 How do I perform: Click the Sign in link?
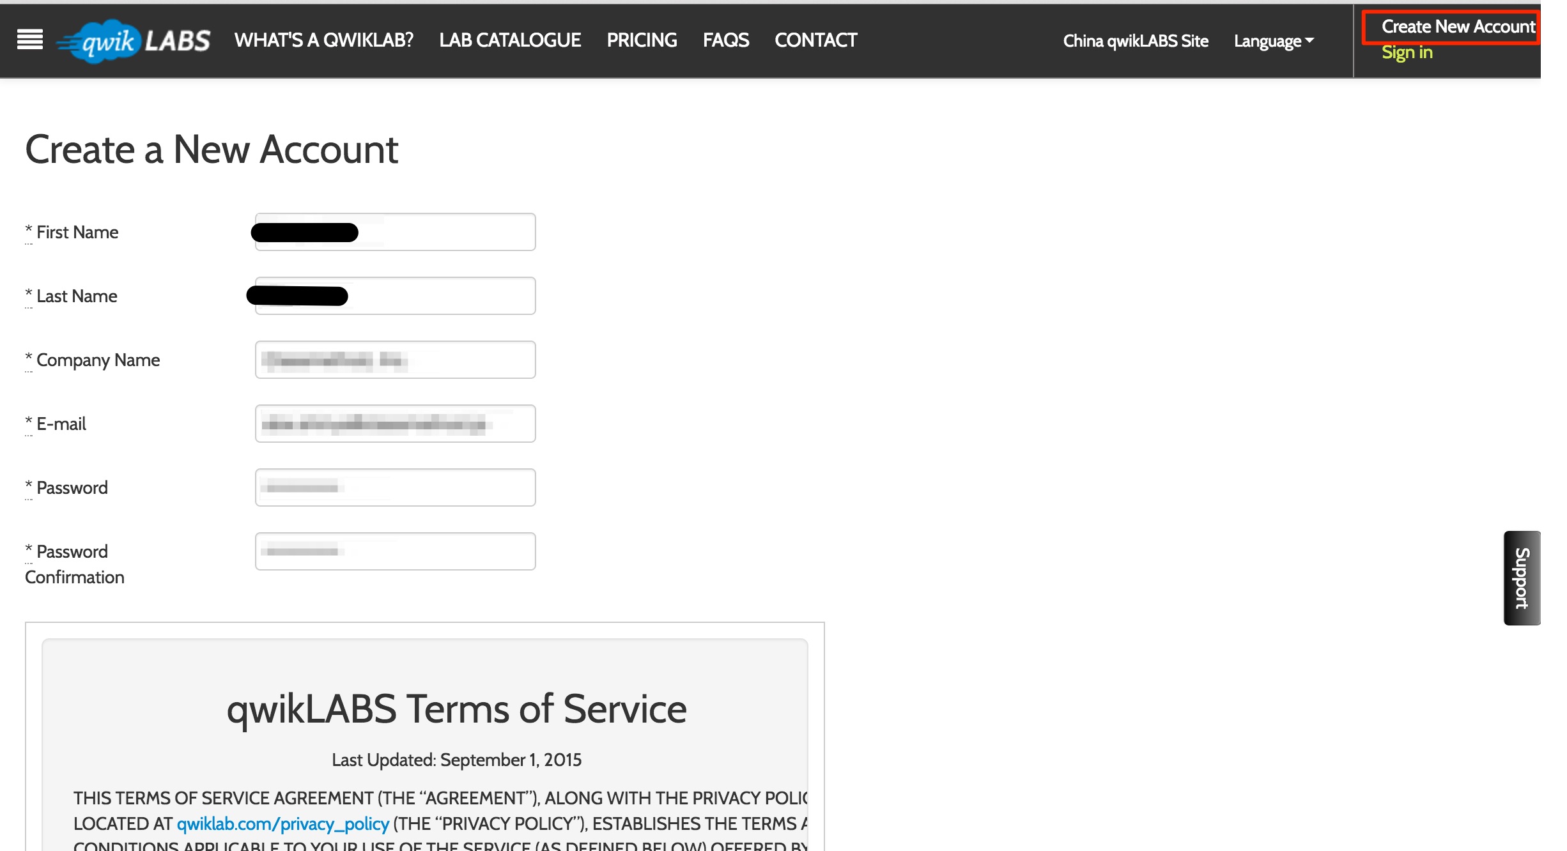[x=1407, y=52]
